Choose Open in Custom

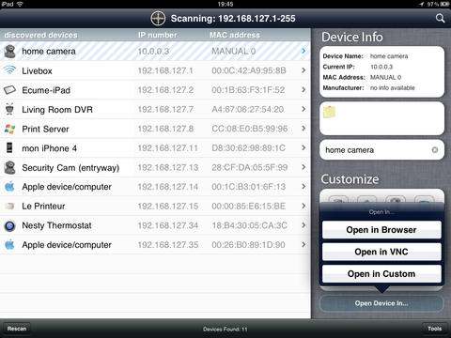381,274
